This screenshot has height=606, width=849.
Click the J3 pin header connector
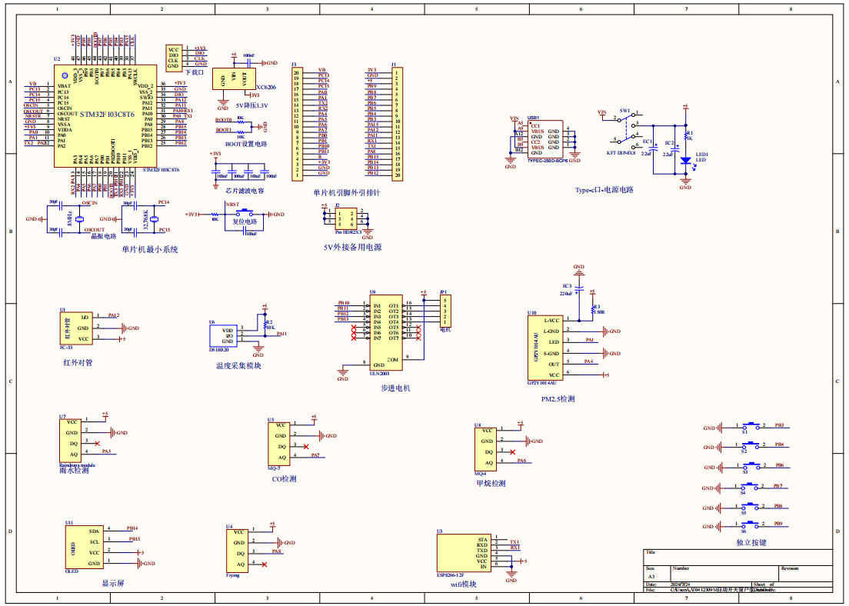296,125
